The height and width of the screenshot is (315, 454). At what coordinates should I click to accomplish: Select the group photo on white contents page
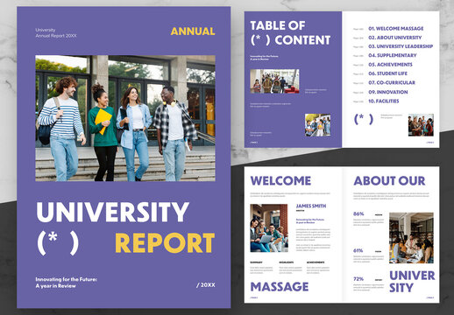421,125
